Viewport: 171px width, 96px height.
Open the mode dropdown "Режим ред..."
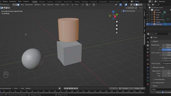tap(6, 5)
